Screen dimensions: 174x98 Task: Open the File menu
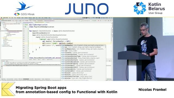(10, 18)
